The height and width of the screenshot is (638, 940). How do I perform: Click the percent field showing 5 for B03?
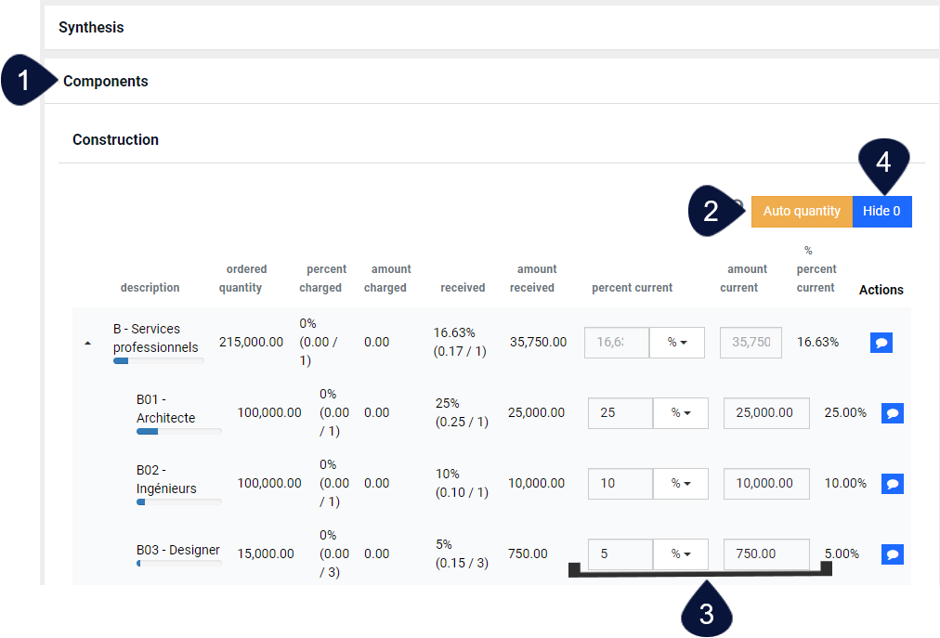pyautogui.click(x=620, y=553)
